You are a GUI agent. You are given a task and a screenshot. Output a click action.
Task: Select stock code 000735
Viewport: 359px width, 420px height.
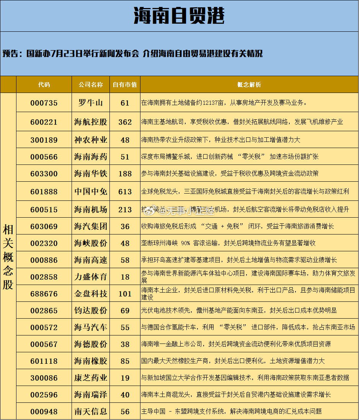tap(44, 103)
